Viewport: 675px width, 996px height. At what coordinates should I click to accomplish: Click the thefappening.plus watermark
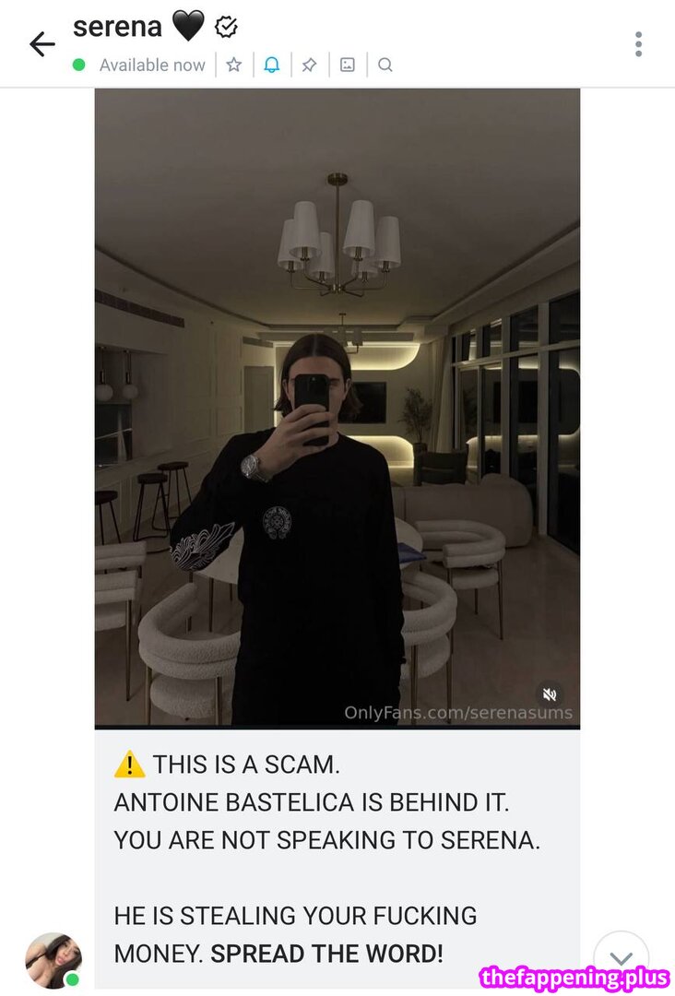pyautogui.click(x=574, y=978)
